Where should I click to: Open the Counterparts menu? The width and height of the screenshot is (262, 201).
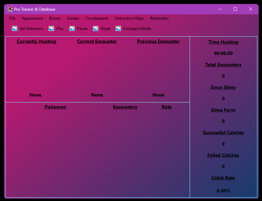pyautogui.click(x=97, y=18)
